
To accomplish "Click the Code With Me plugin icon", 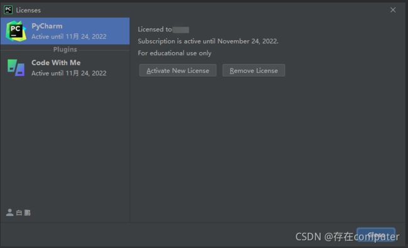I will pos(16,68).
